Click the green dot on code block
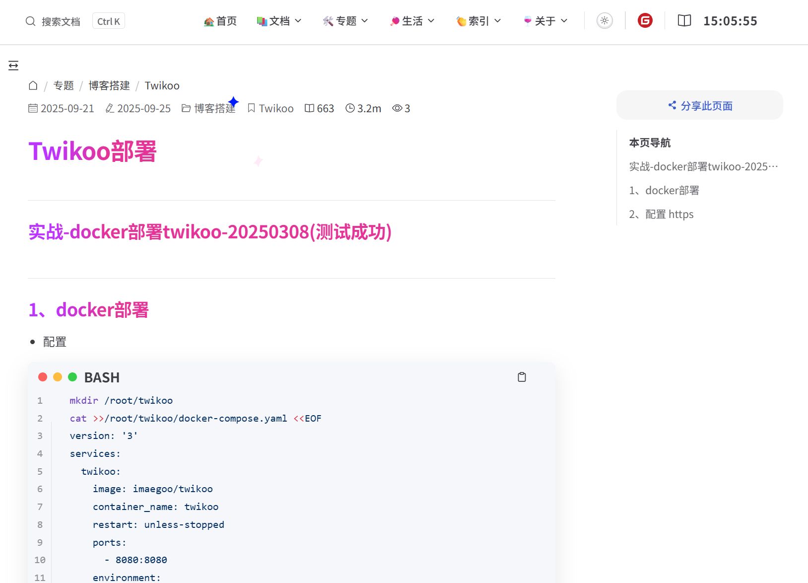Viewport: 808px width, 583px height. coord(72,377)
